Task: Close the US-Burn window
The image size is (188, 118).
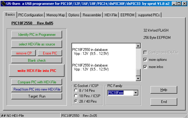Action: (184, 4)
